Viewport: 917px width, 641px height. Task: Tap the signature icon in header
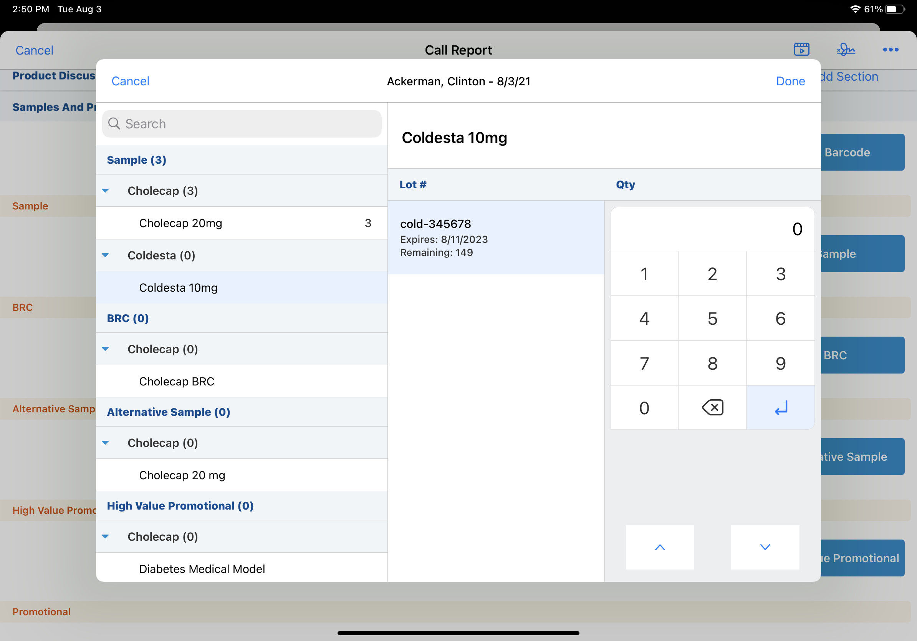(846, 50)
